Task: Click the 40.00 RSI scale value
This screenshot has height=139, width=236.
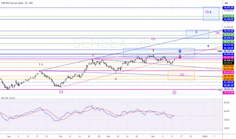Action: tap(227, 120)
